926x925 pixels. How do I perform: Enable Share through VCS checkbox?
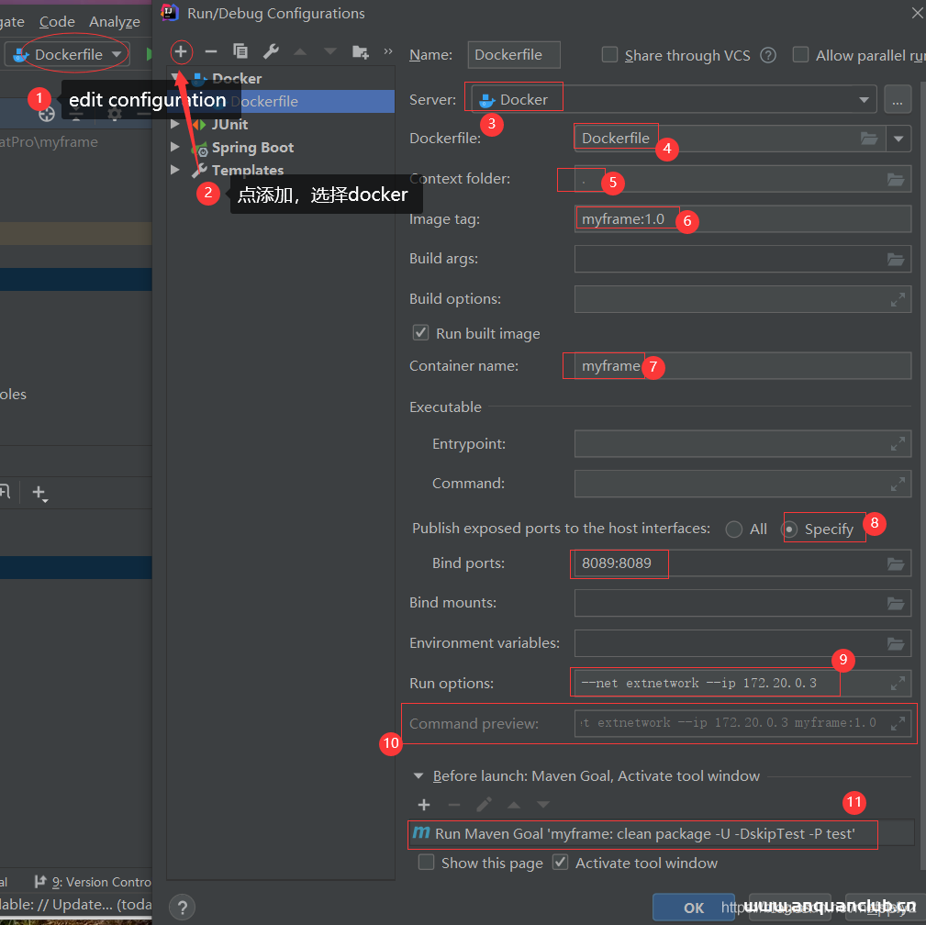[x=609, y=55]
